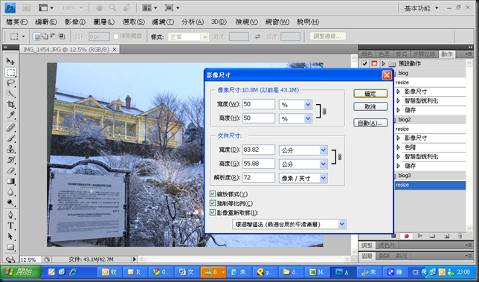Select the Type tool
The height and width of the screenshot is (282, 479).
(x=10, y=225)
